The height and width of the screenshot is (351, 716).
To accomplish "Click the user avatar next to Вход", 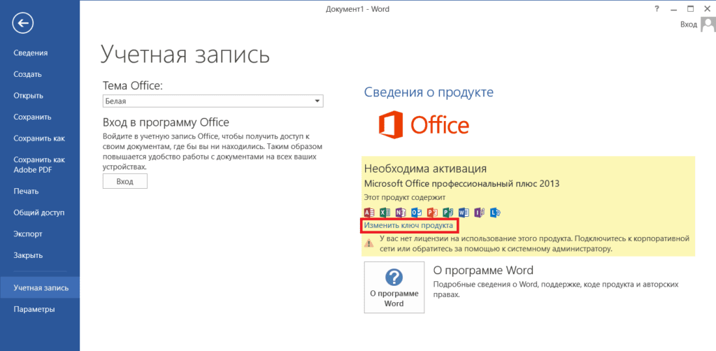I will 708,24.
